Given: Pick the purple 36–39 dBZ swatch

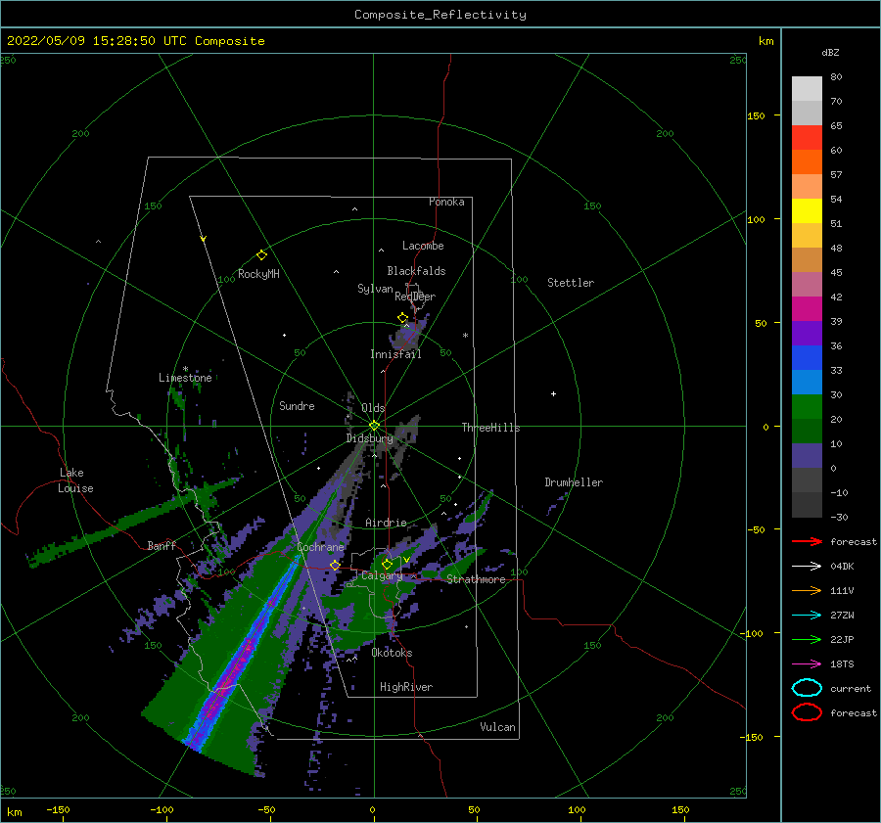Looking at the screenshot, I should tap(807, 334).
